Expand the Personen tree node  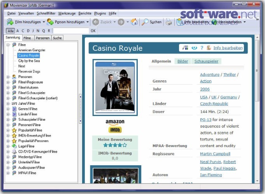(x=8, y=77)
